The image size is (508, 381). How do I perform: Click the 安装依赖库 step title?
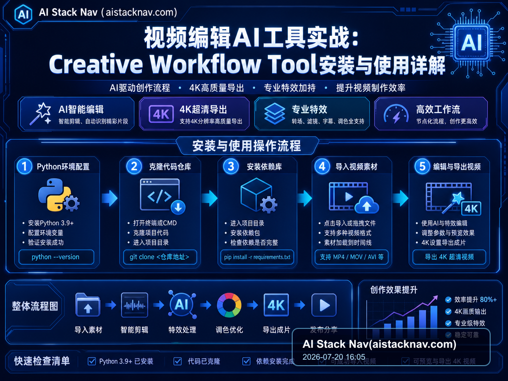tap(264, 167)
